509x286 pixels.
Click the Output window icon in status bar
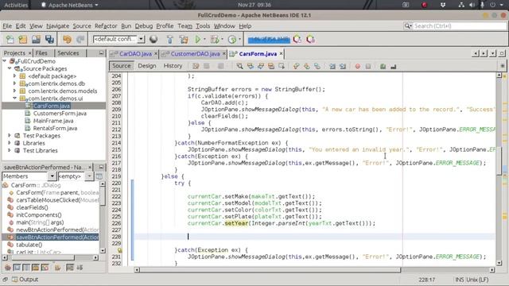point(15,279)
